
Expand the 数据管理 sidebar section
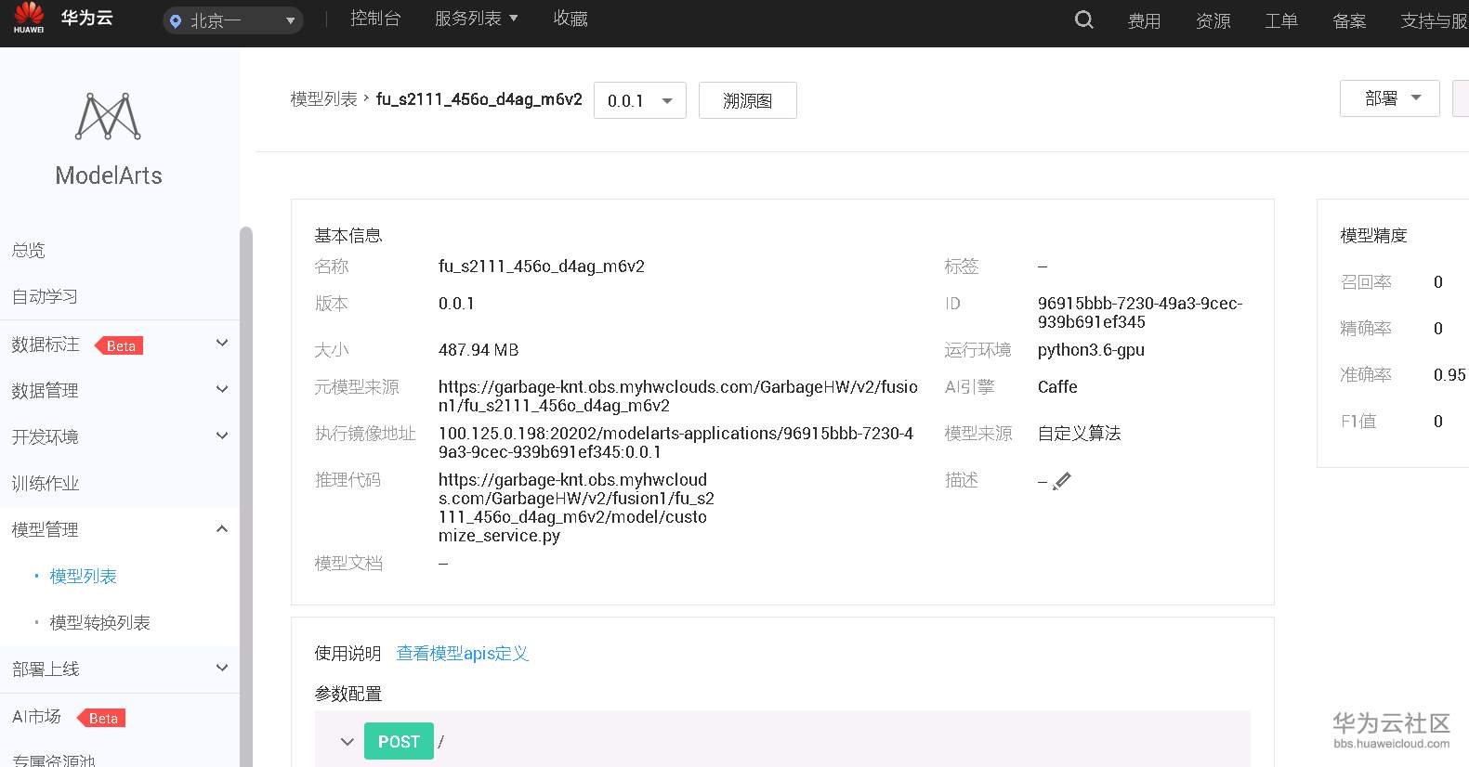coord(222,389)
